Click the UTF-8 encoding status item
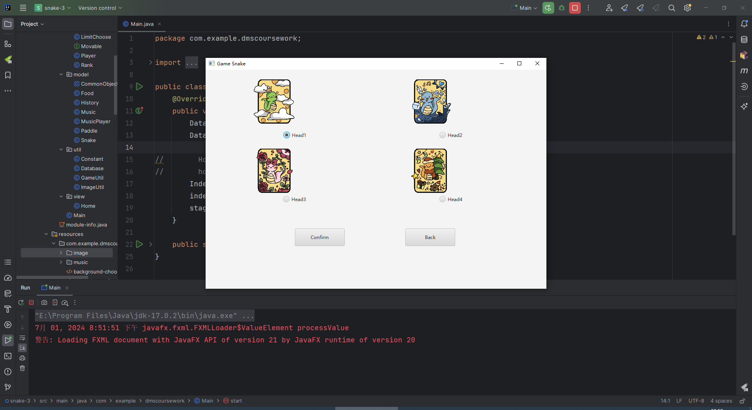 [x=696, y=401]
